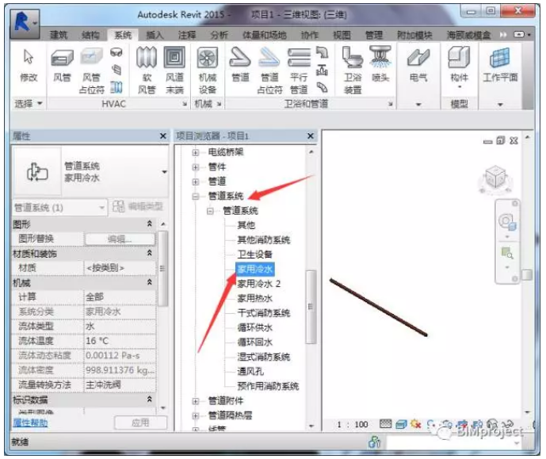Select the 机械设备 tool
546x459 pixels.
click(x=208, y=71)
